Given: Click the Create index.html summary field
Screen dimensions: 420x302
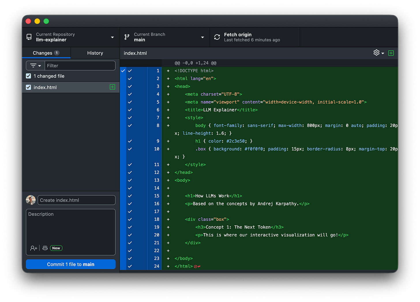Looking at the screenshot, I should pyautogui.click(x=76, y=200).
